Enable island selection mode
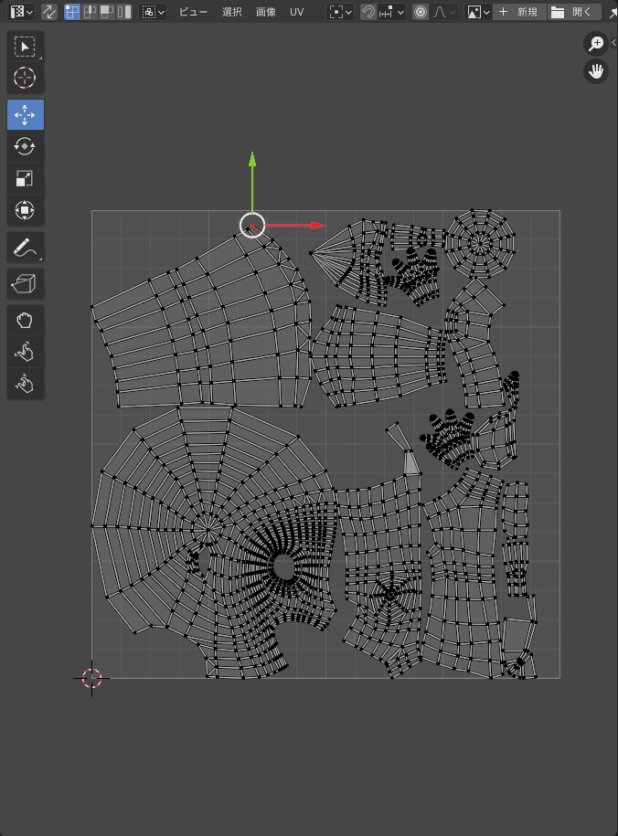The height and width of the screenshot is (836, 618). click(124, 12)
